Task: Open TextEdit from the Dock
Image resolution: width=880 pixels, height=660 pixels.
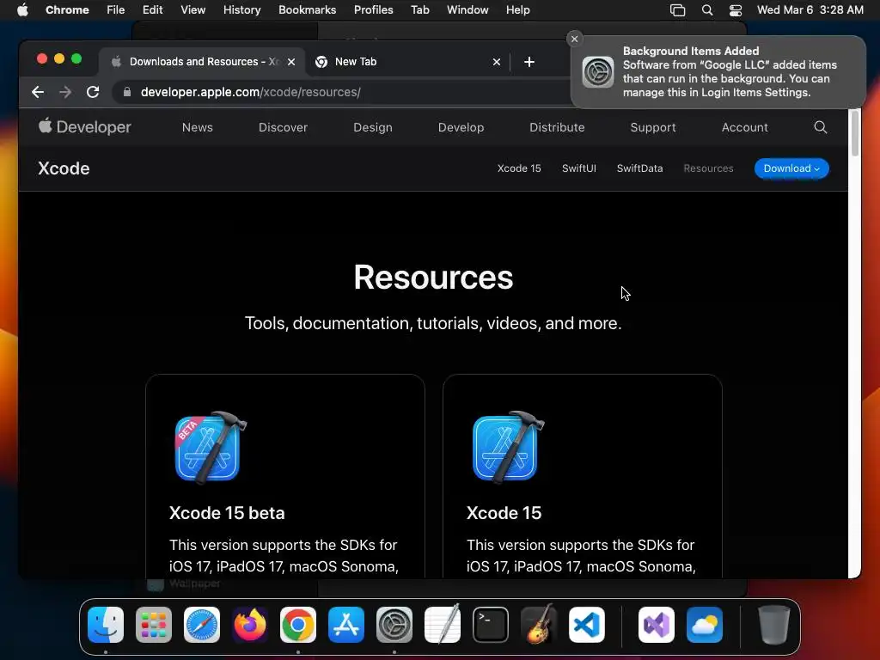Action: tap(443, 625)
